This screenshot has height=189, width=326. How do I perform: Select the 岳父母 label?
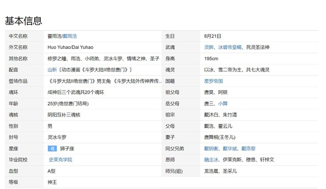point(172,103)
